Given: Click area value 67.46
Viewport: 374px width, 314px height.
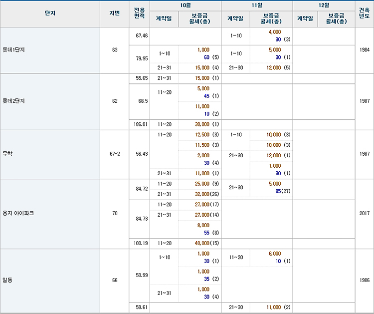Looking at the screenshot, I should (142, 36).
